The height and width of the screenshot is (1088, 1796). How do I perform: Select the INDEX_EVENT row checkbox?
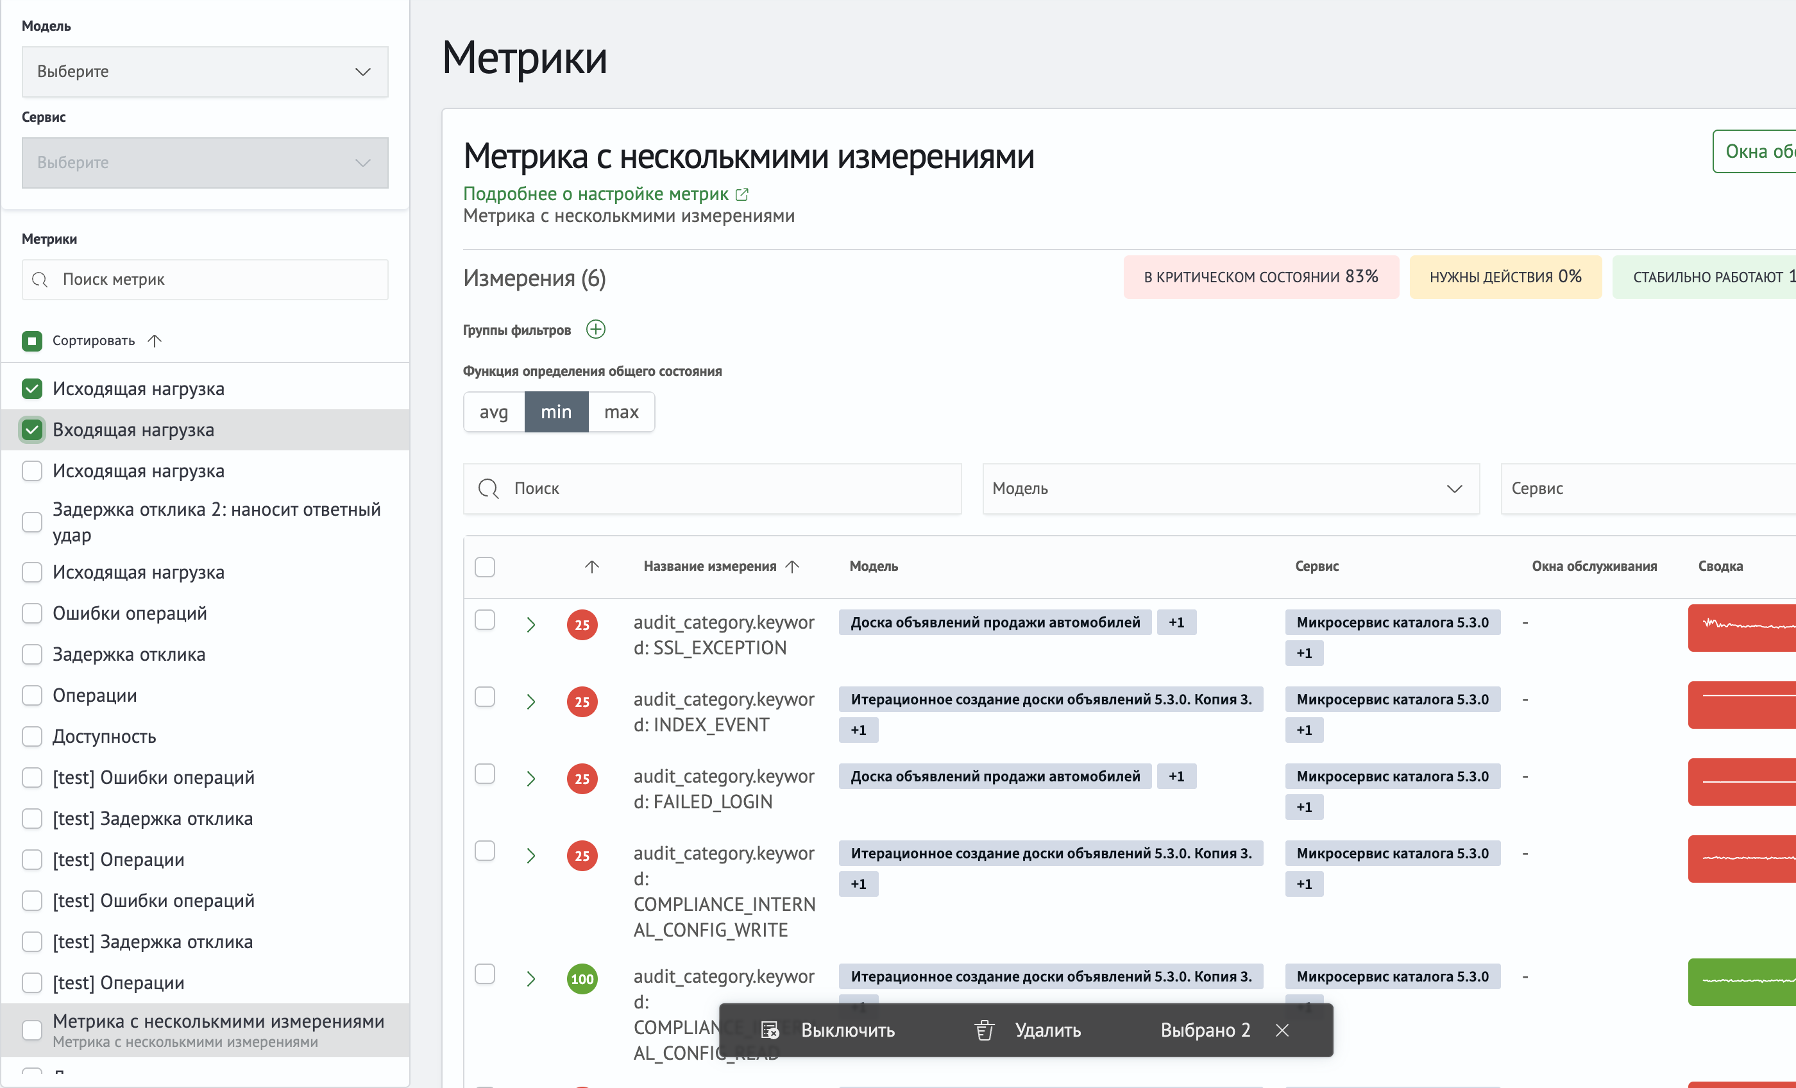coord(485,697)
